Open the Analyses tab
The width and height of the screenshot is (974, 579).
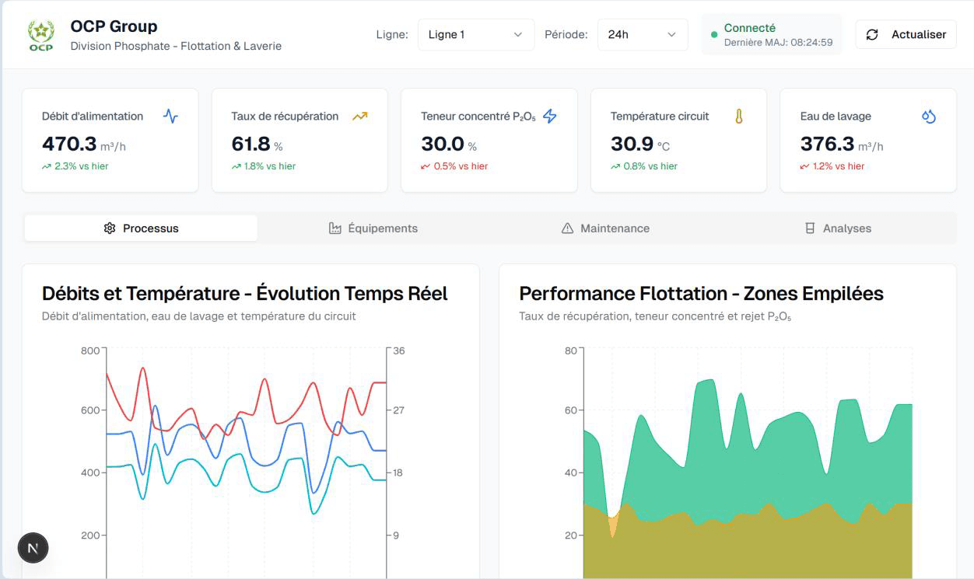(838, 228)
